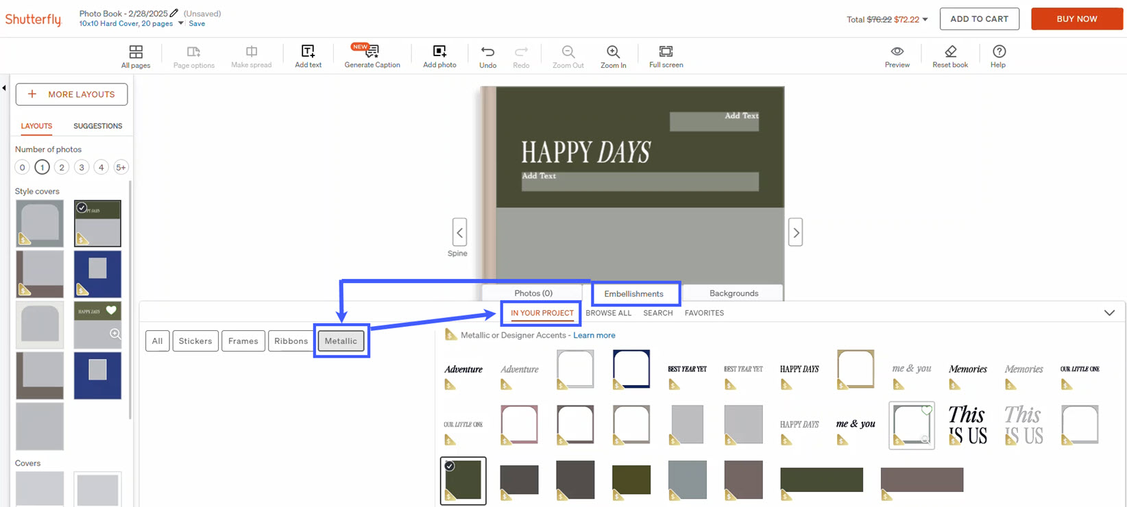
Task: Click the Add text tool
Action: click(x=308, y=52)
